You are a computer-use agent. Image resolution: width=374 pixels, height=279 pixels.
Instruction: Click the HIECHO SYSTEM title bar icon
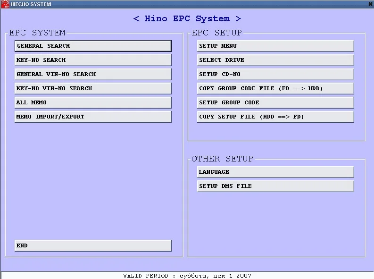point(5,4)
